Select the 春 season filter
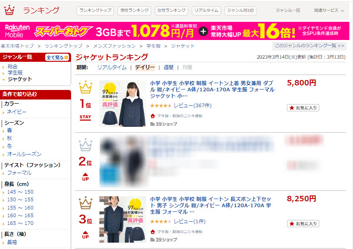This screenshot has height=249, width=353. pyautogui.click(x=10, y=130)
